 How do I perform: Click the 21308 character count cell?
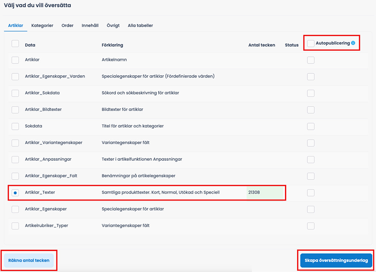click(x=265, y=192)
